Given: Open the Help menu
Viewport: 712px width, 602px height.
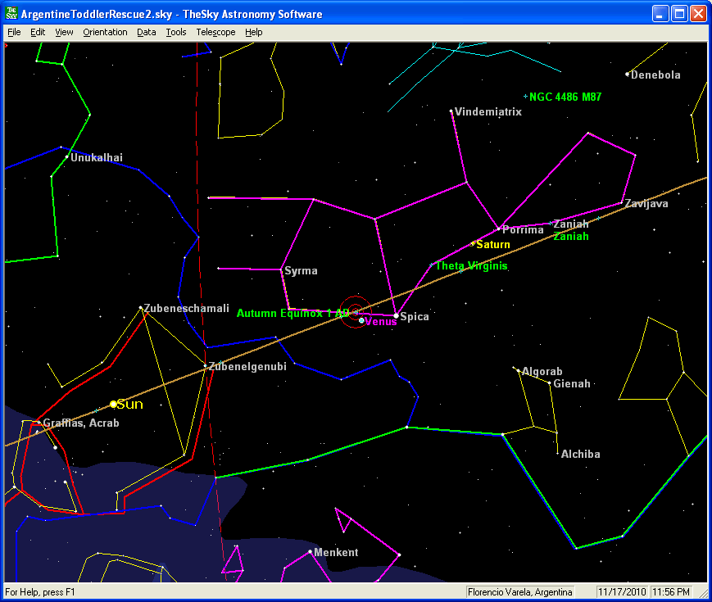Looking at the screenshot, I should [254, 32].
